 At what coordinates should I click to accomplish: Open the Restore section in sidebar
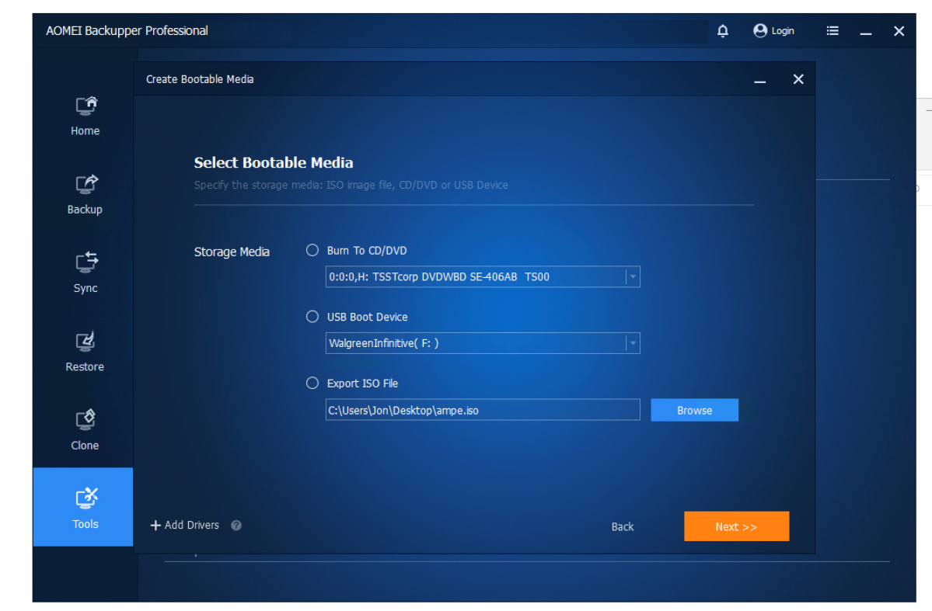[x=86, y=351]
